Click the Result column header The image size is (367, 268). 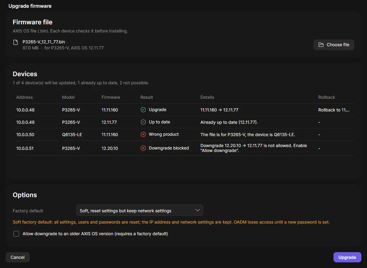click(146, 97)
